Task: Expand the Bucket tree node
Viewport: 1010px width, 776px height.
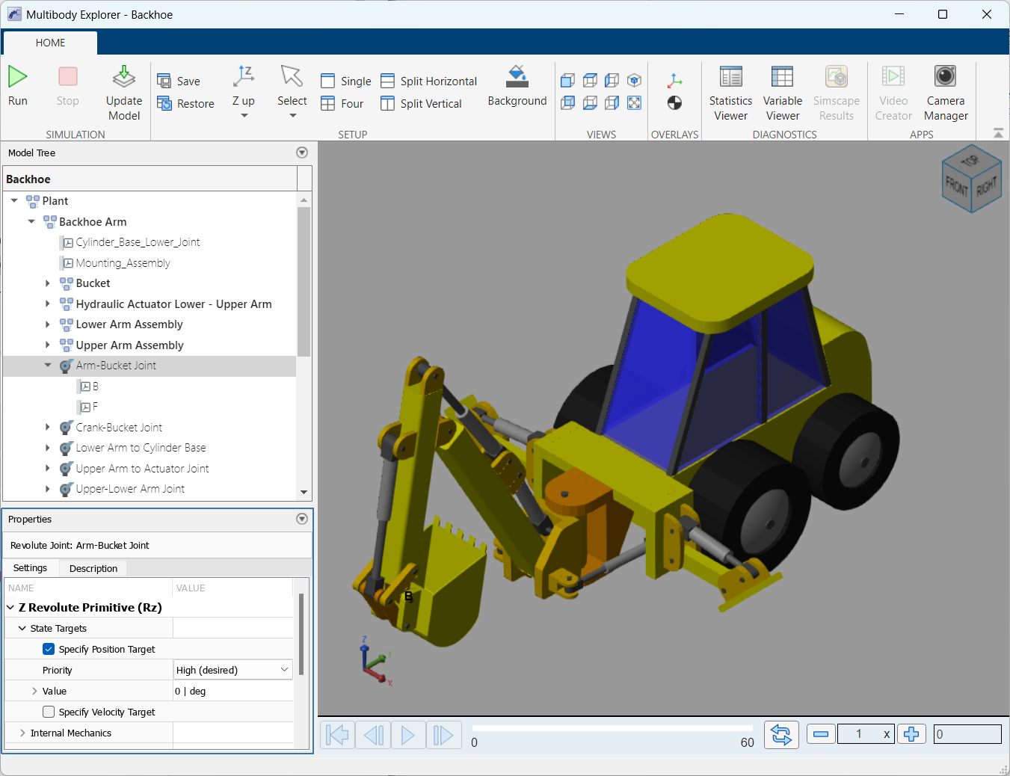Action: click(x=48, y=283)
